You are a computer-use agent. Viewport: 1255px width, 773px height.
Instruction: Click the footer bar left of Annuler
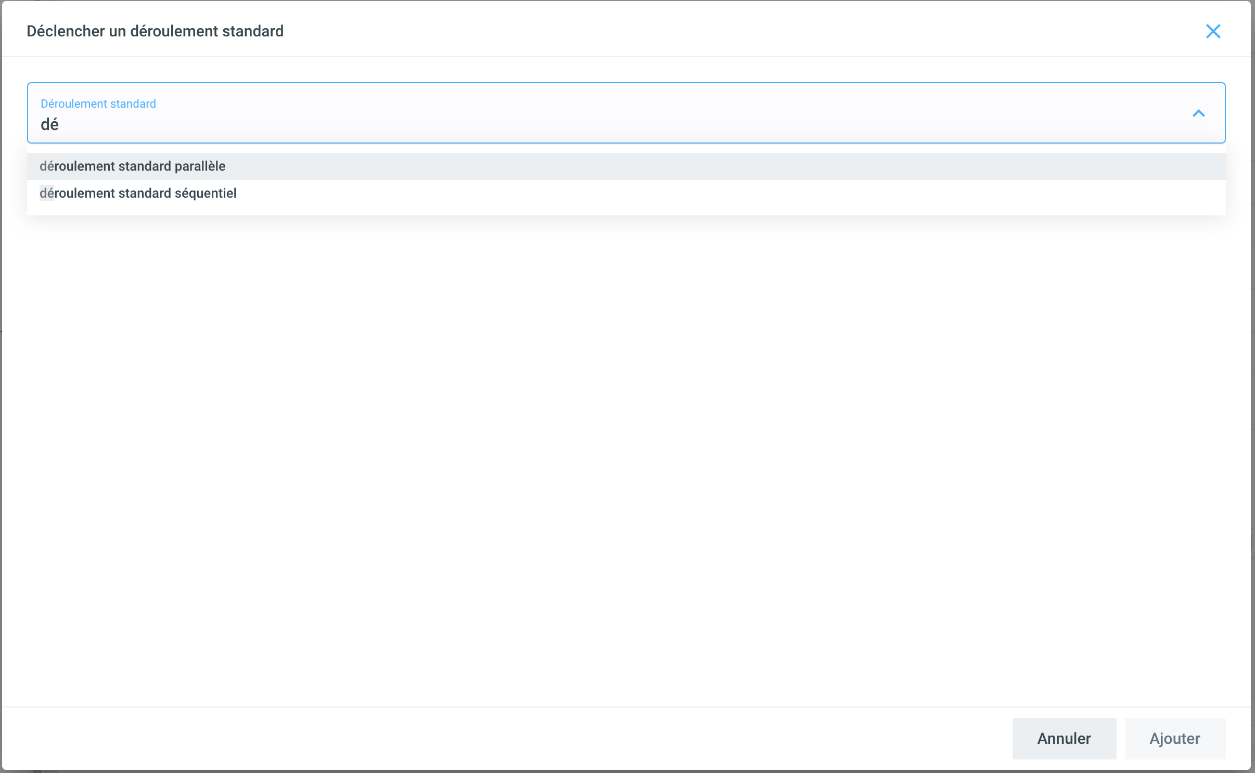click(520, 738)
